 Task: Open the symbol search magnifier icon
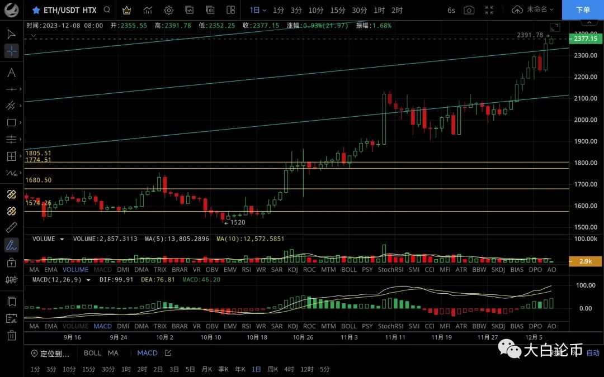pyautogui.click(x=107, y=10)
